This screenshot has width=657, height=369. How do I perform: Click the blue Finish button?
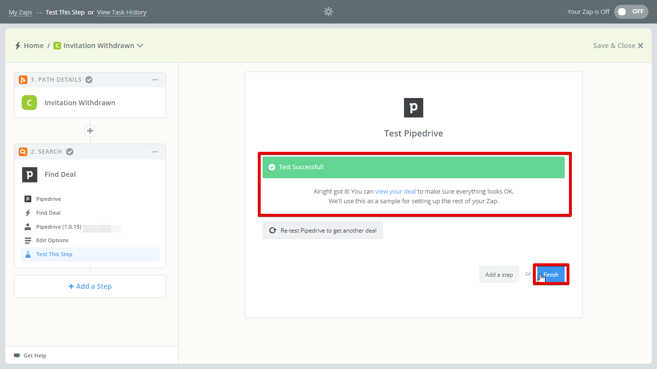(551, 274)
